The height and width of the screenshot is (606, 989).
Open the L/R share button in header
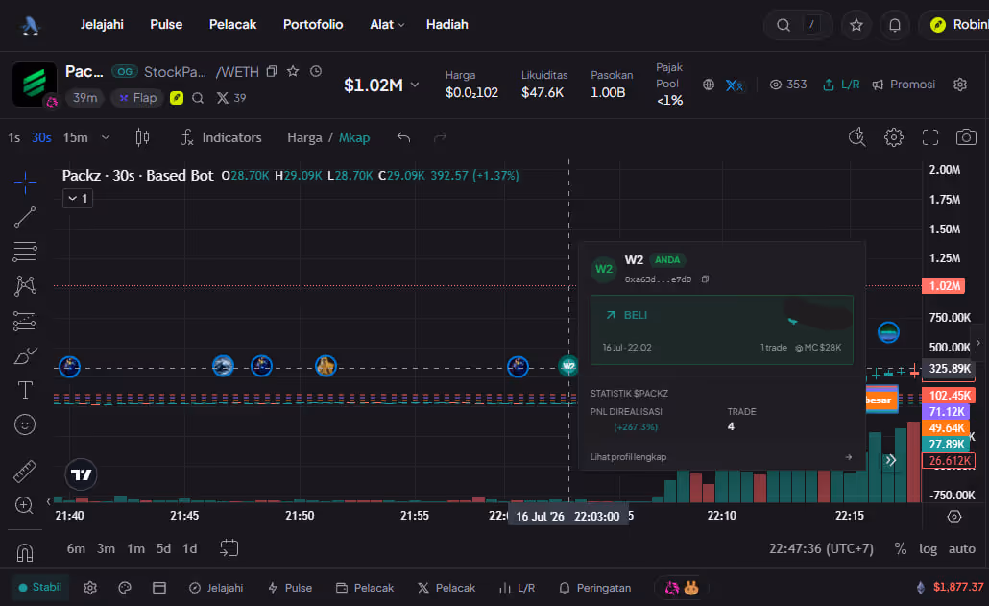coord(841,85)
